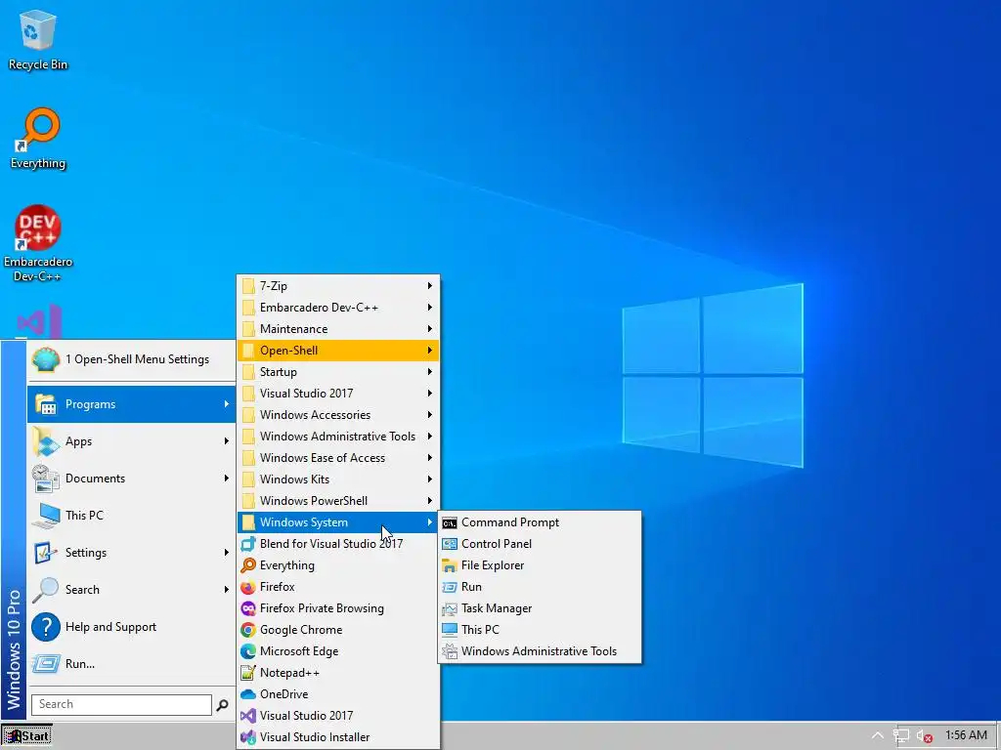
Task: Expand the Startup folder
Action: pos(338,372)
